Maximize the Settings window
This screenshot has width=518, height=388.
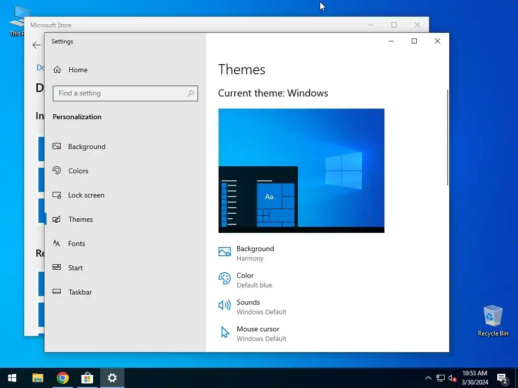tap(414, 41)
